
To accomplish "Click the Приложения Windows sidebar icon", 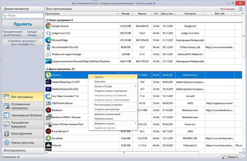I will click(x=7, y=115).
